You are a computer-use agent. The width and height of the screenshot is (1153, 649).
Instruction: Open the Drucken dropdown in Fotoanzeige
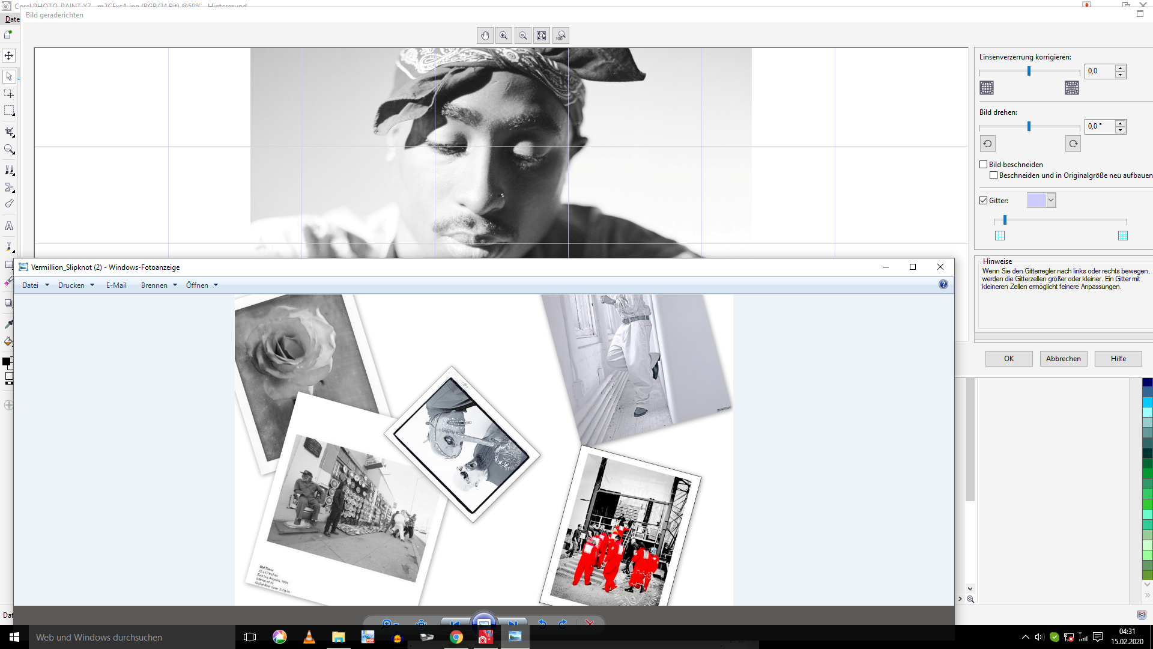(x=76, y=285)
